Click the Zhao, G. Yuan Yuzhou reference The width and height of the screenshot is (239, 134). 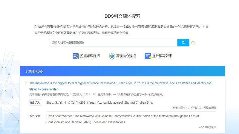(x=99, y=102)
